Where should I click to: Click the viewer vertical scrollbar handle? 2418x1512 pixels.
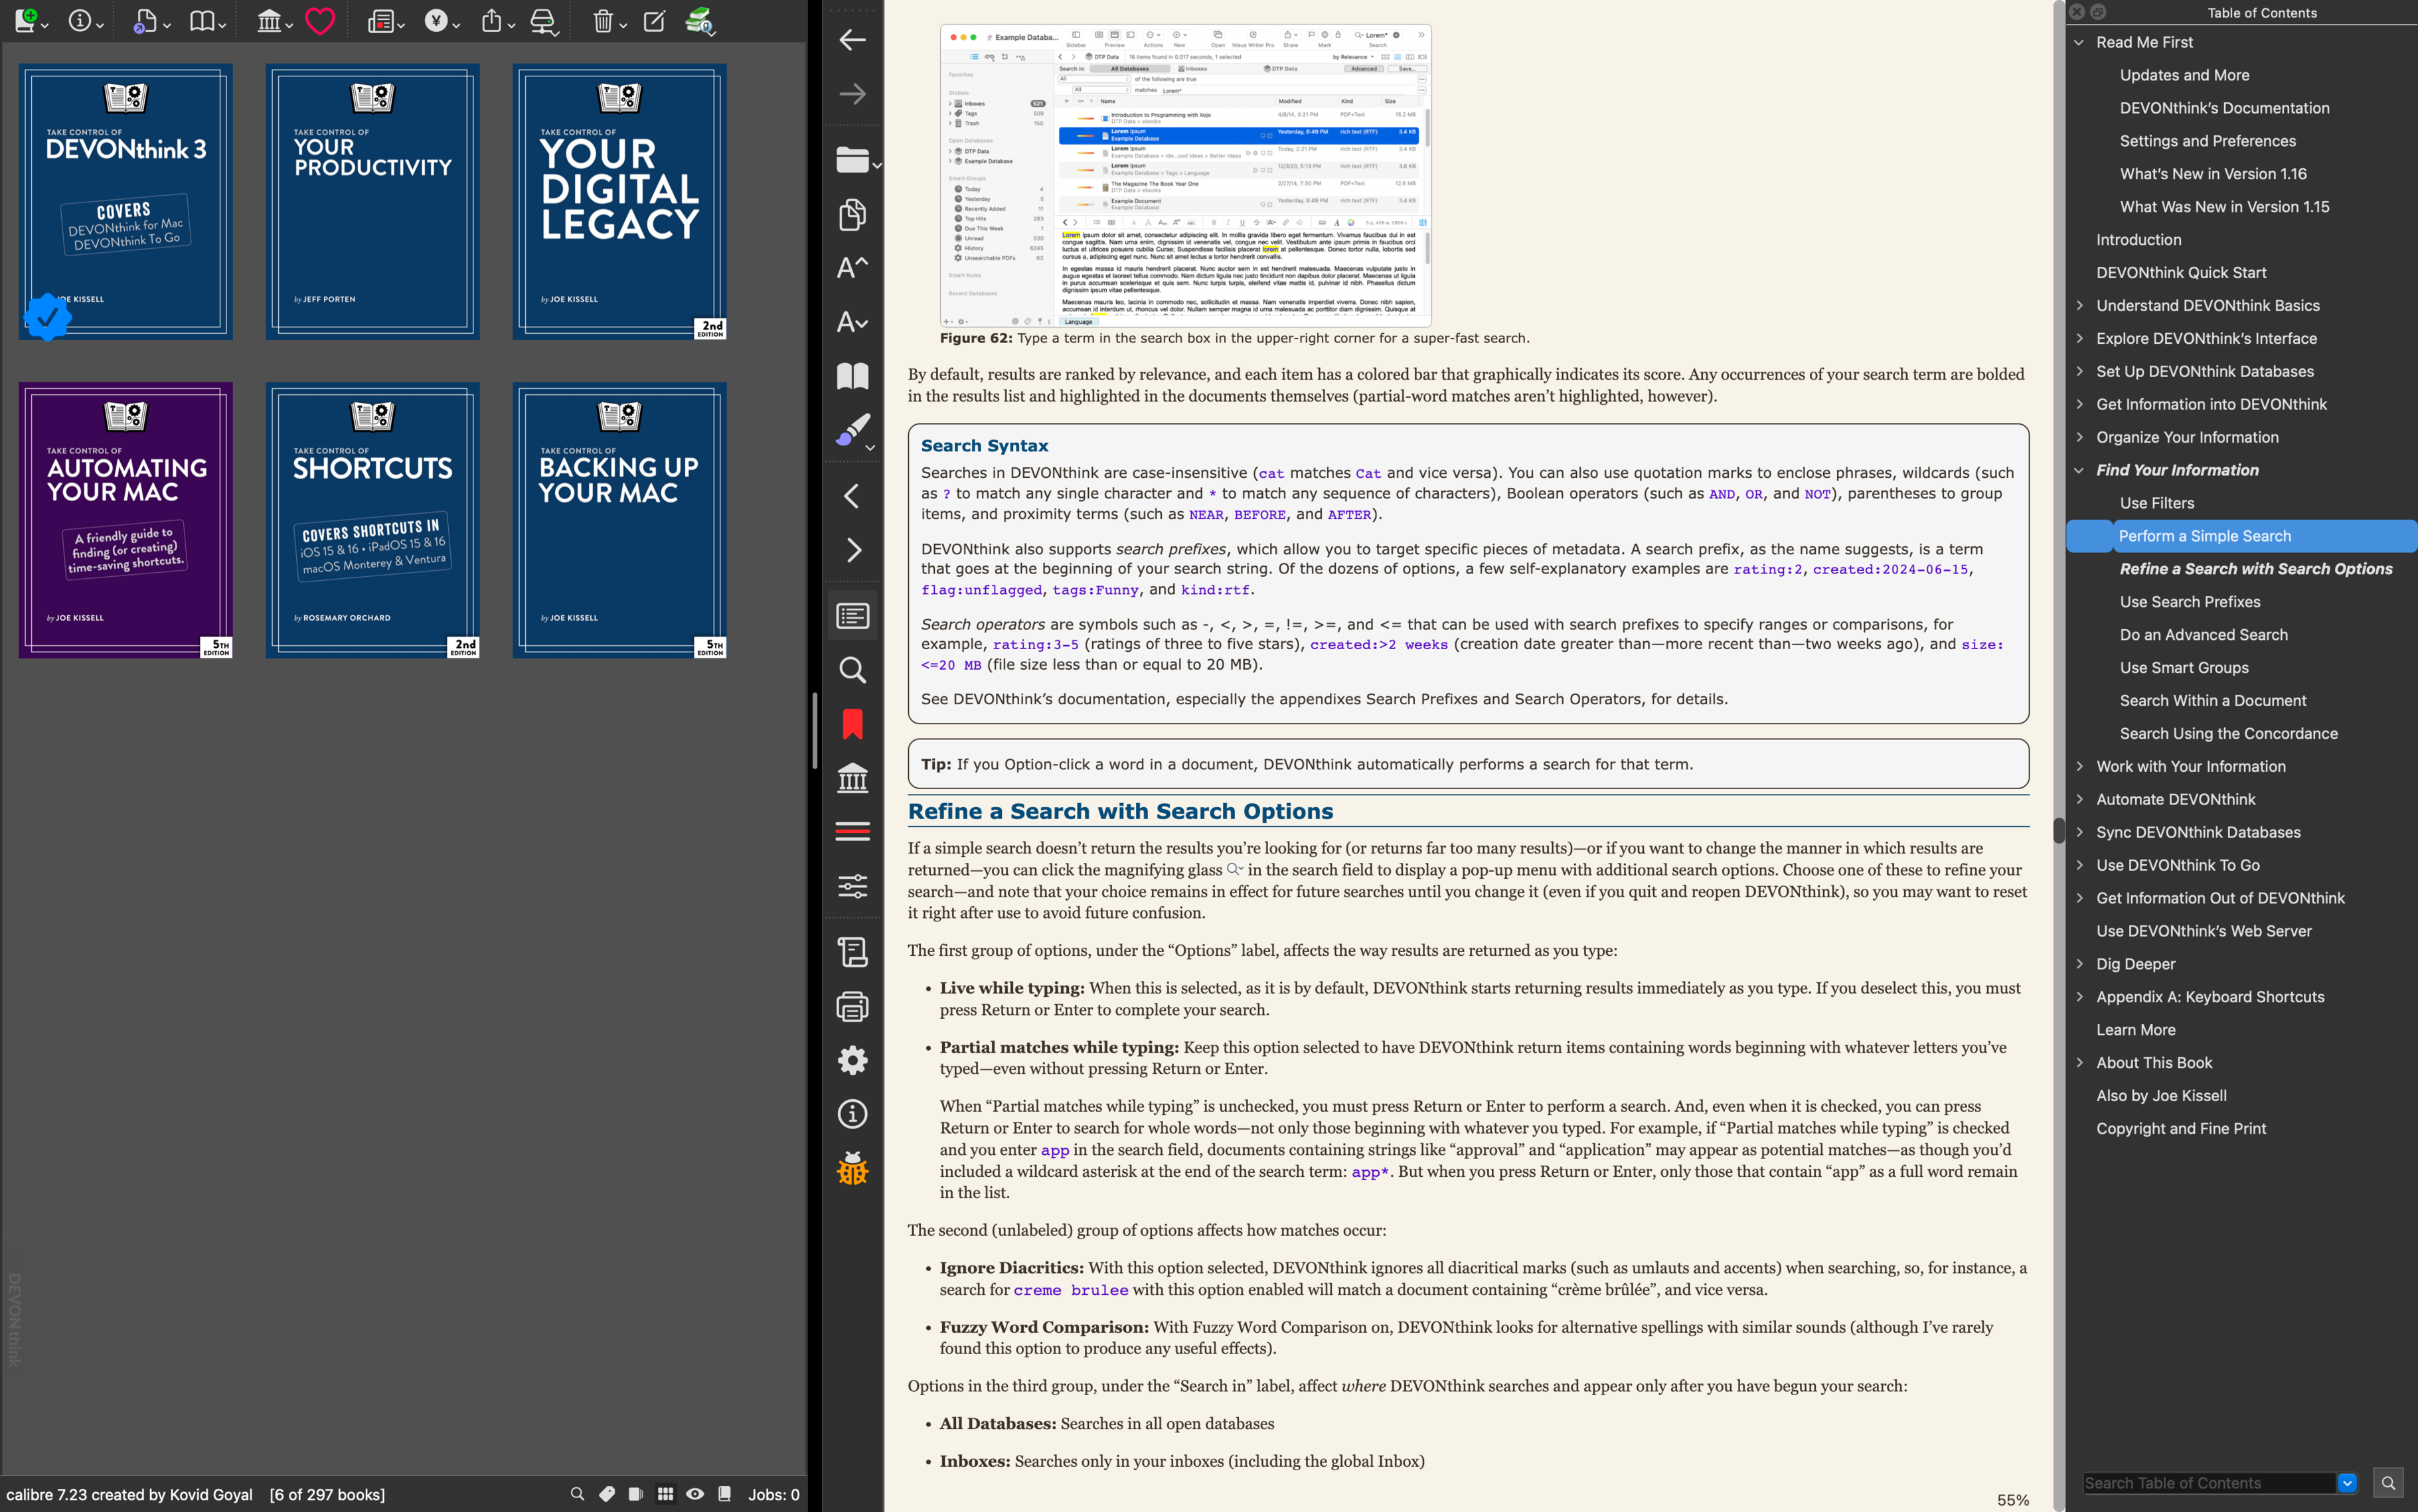pos(2059,830)
